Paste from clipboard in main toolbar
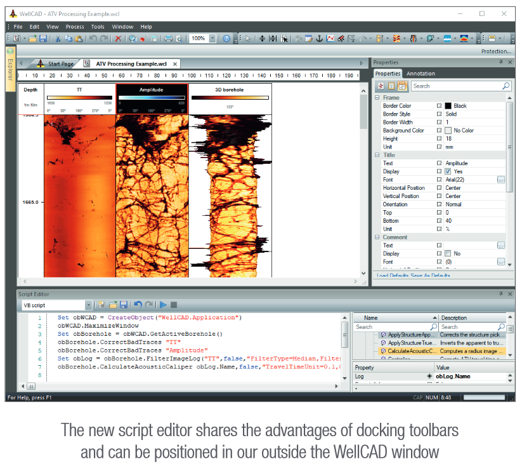The height and width of the screenshot is (473, 522). (x=79, y=39)
